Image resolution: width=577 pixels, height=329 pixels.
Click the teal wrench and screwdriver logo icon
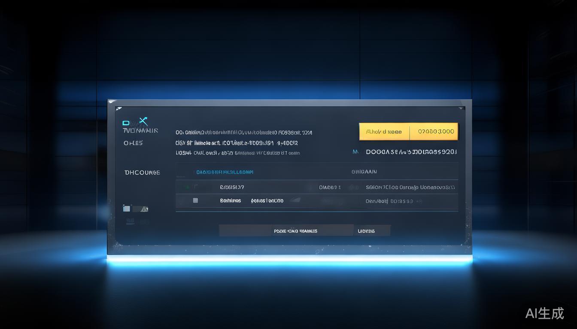(142, 121)
